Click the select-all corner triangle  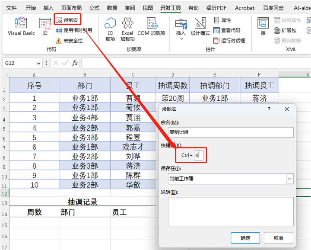point(6,75)
